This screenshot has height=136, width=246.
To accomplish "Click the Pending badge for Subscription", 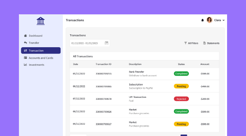I will pos(181,86).
